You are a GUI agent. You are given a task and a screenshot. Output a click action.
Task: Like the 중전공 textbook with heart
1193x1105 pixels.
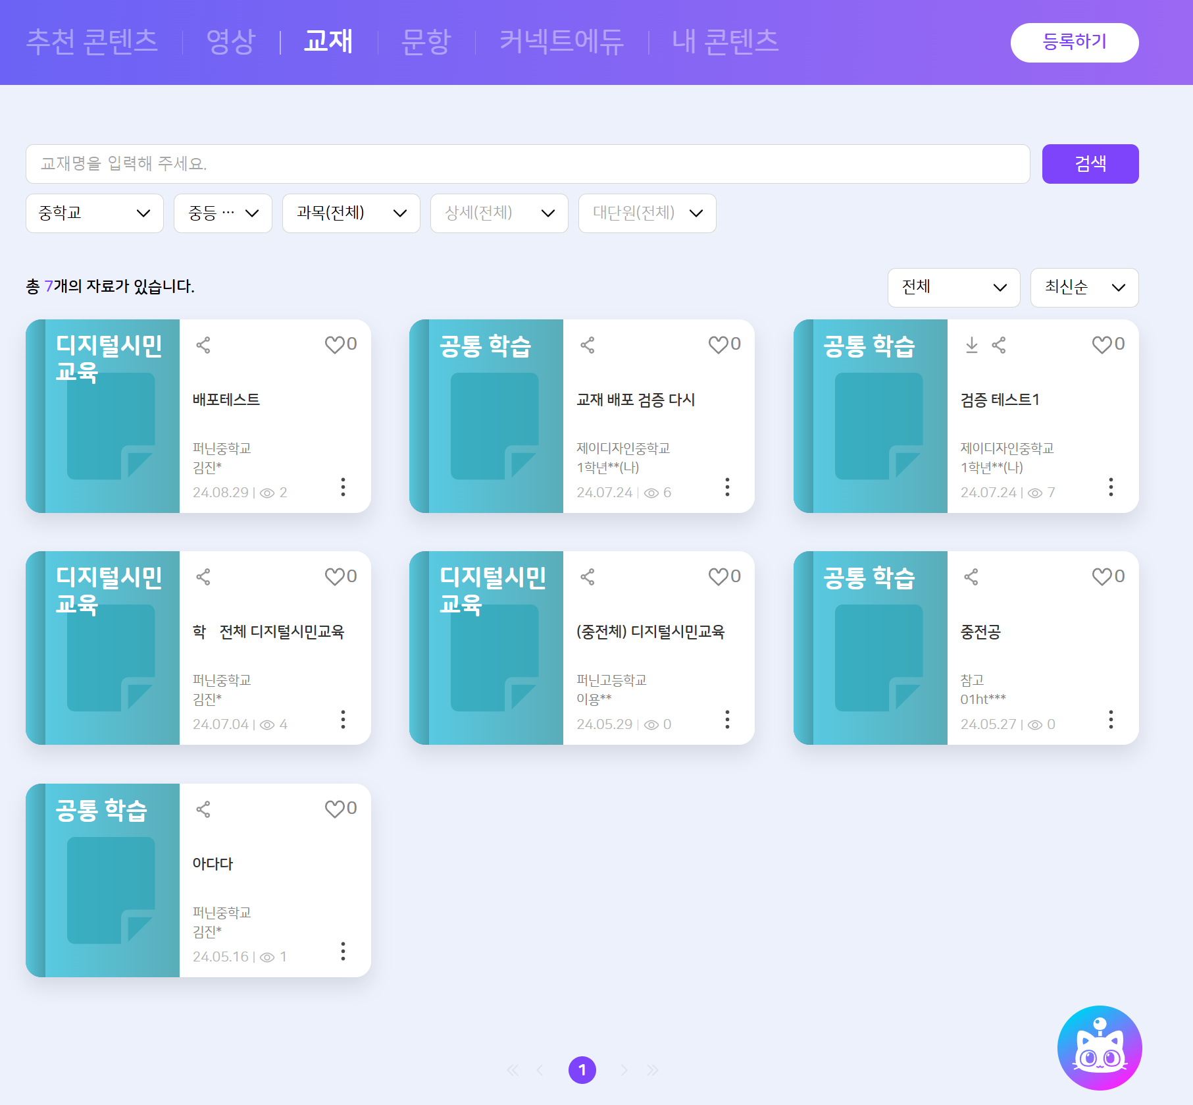coord(1102,577)
